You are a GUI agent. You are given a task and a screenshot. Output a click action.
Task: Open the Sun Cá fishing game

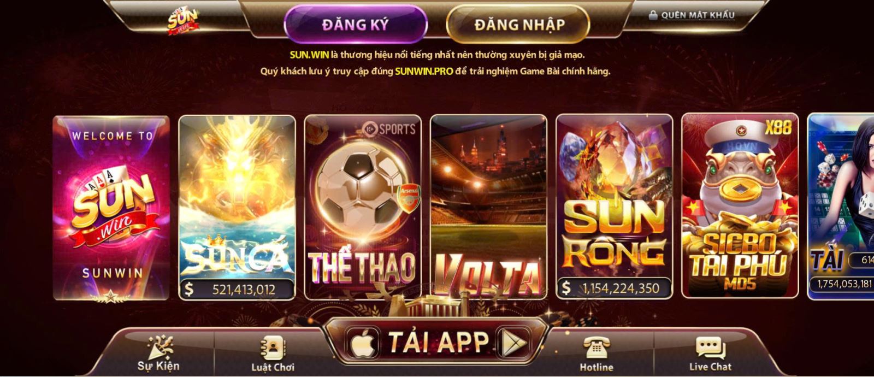pyautogui.click(x=237, y=208)
